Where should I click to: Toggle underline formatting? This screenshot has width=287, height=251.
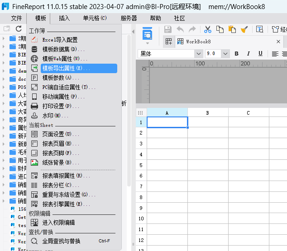pyautogui.click(x=260, y=54)
